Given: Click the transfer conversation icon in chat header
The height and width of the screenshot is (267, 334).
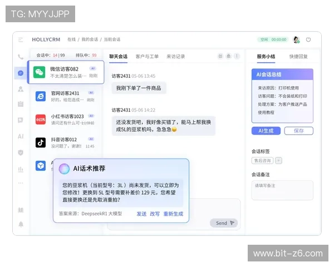Looking at the screenshot, I should (220, 56).
